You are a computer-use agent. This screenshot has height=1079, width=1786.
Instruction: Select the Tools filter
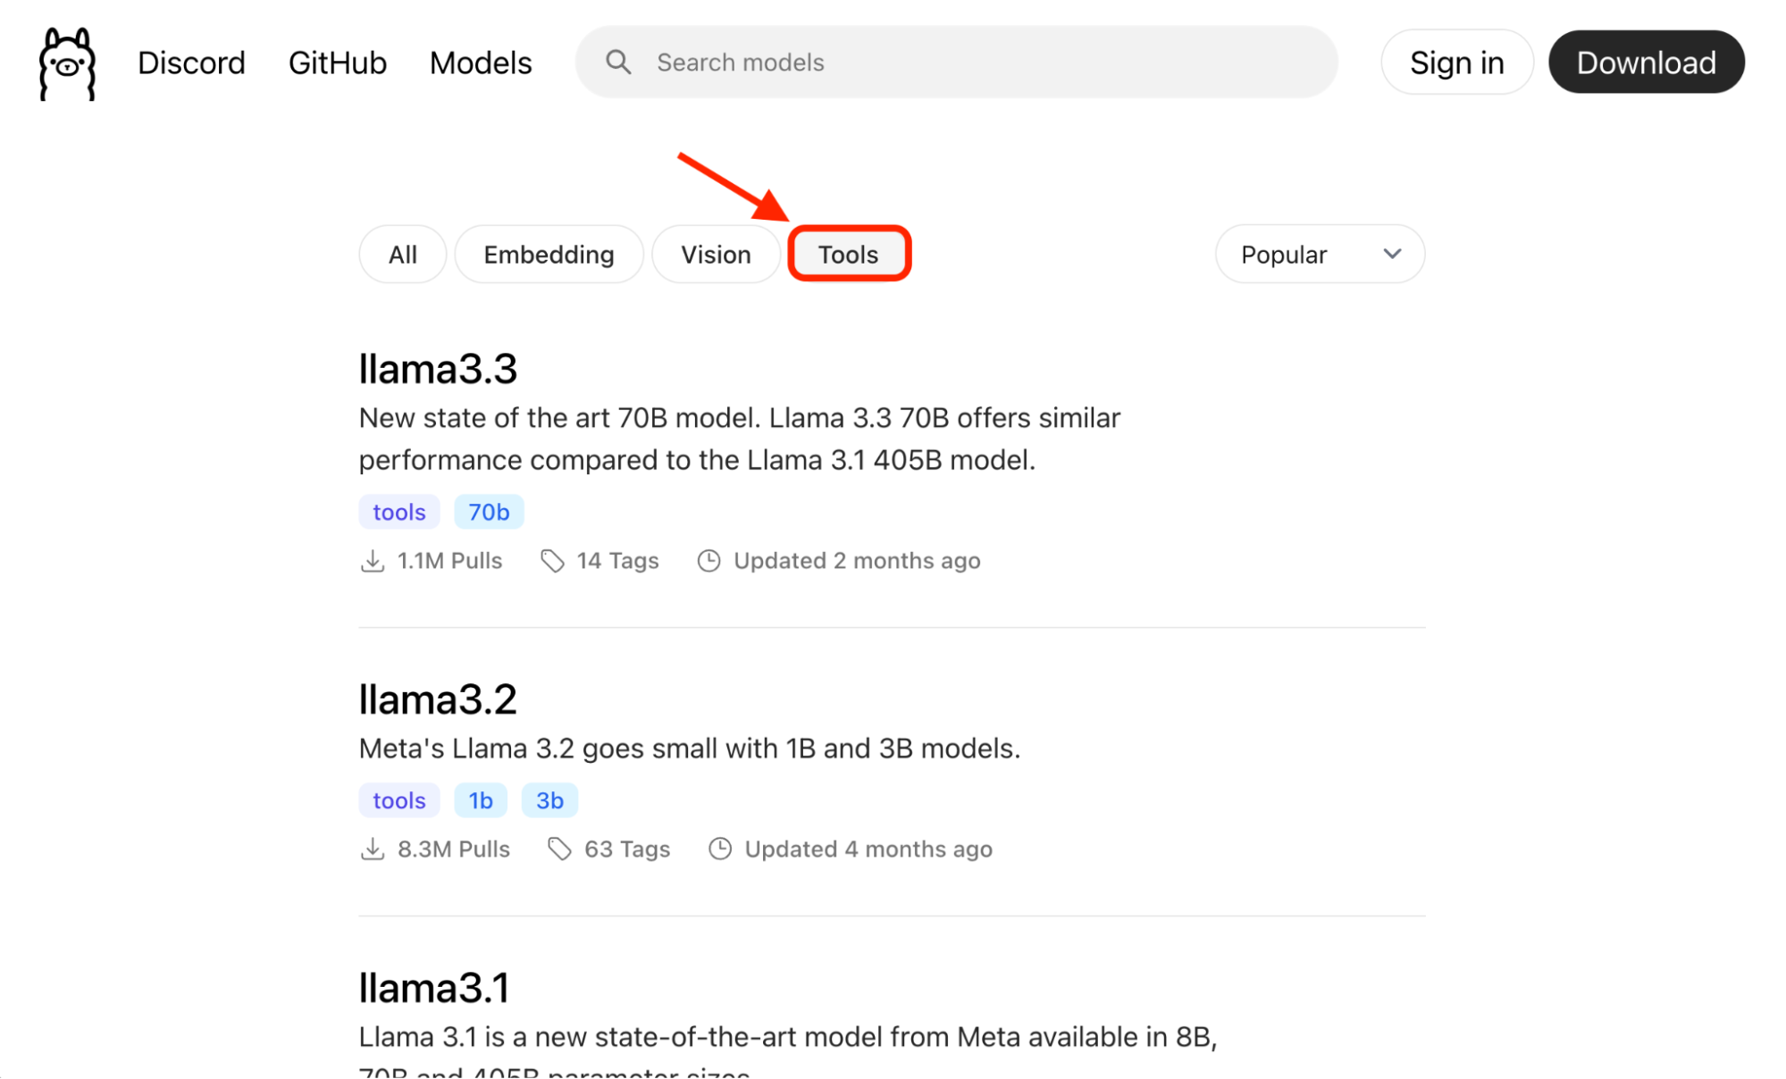(848, 254)
